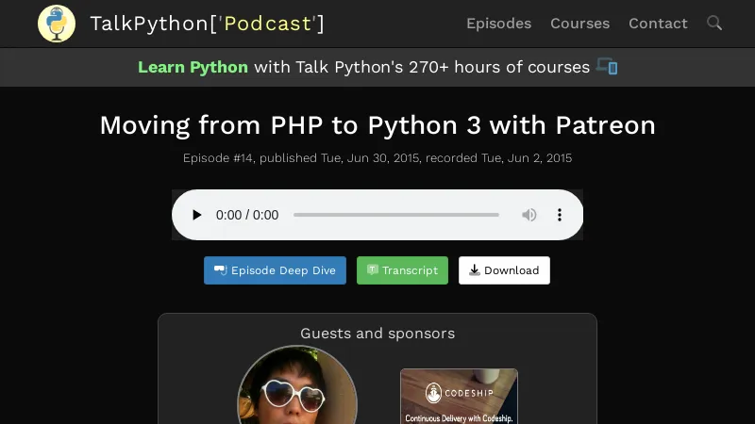
Task: Click the Codeship sponsor image
Action: click(x=459, y=396)
